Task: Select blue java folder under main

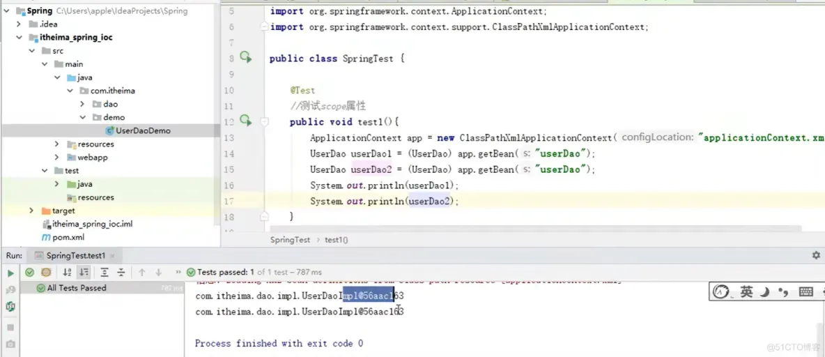Action: click(79, 77)
